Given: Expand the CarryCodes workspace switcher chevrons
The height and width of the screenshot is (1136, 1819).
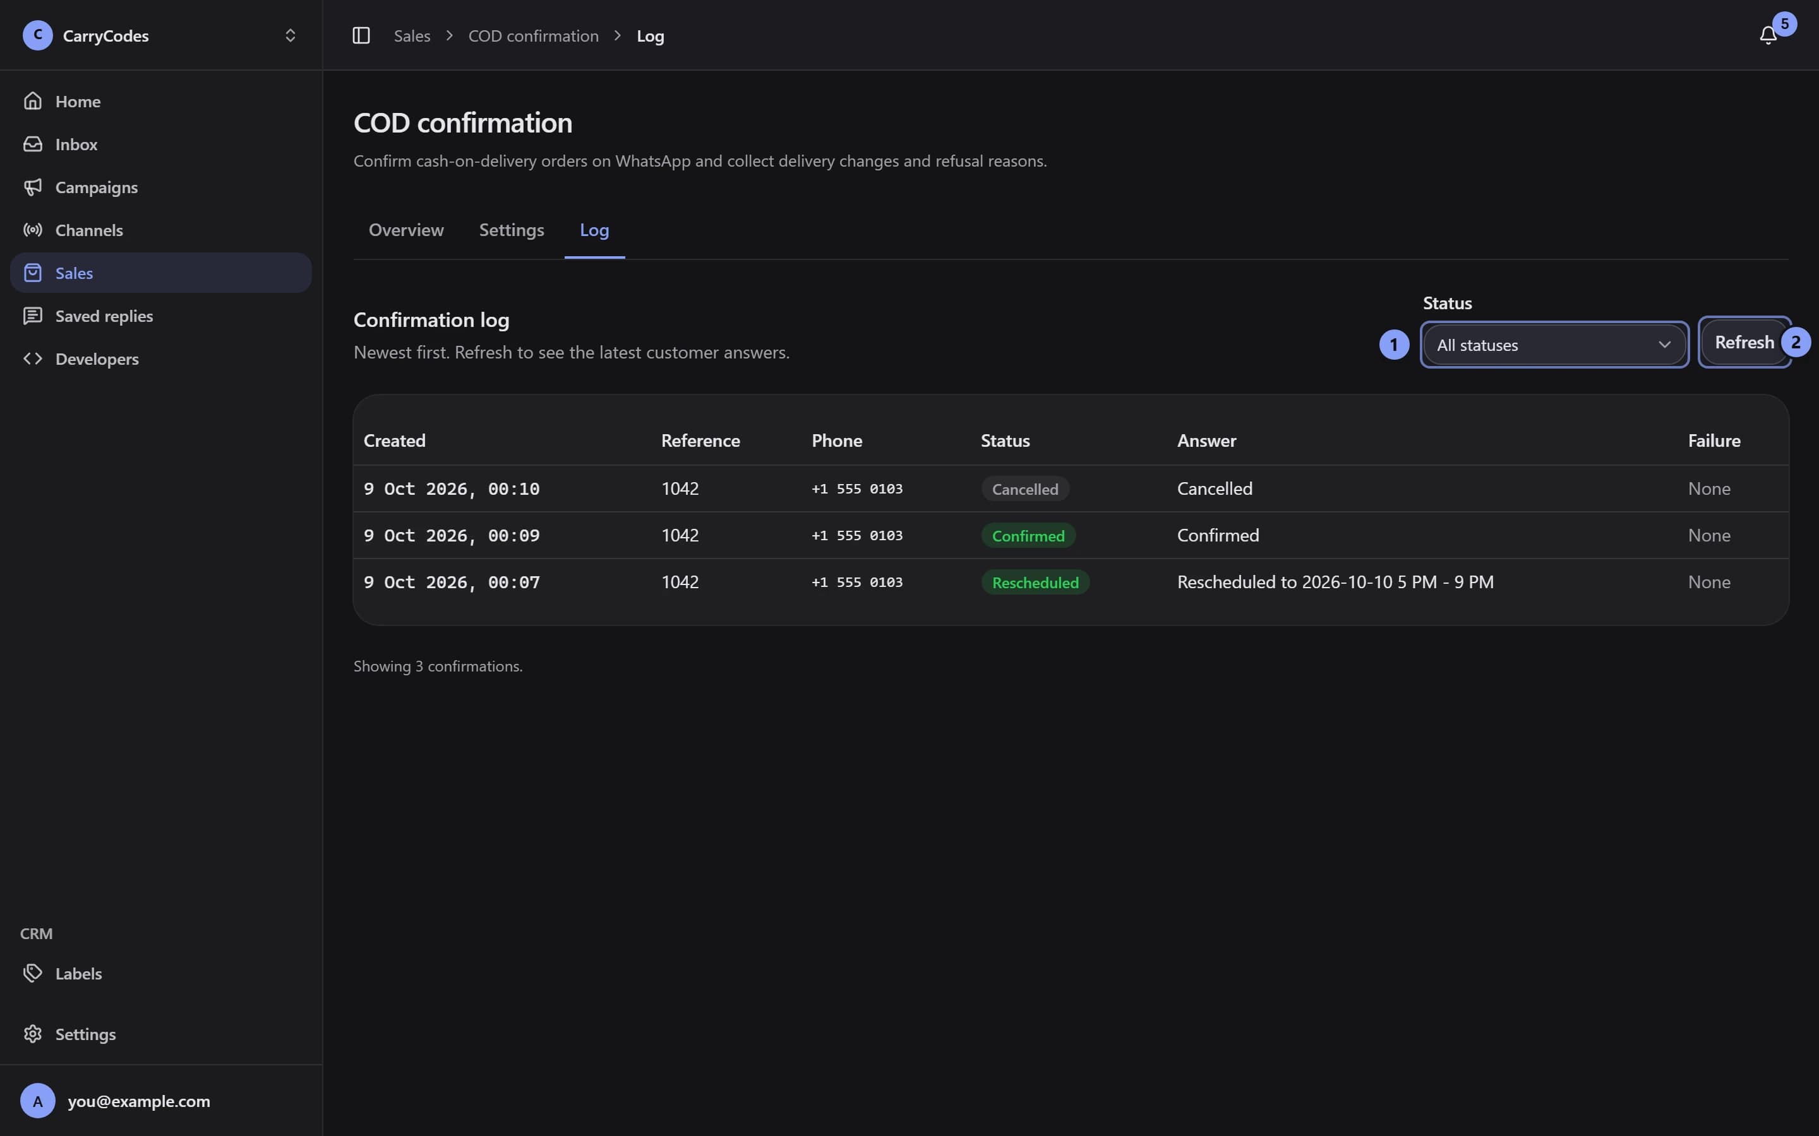Looking at the screenshot, I should [x=290, y=35].
